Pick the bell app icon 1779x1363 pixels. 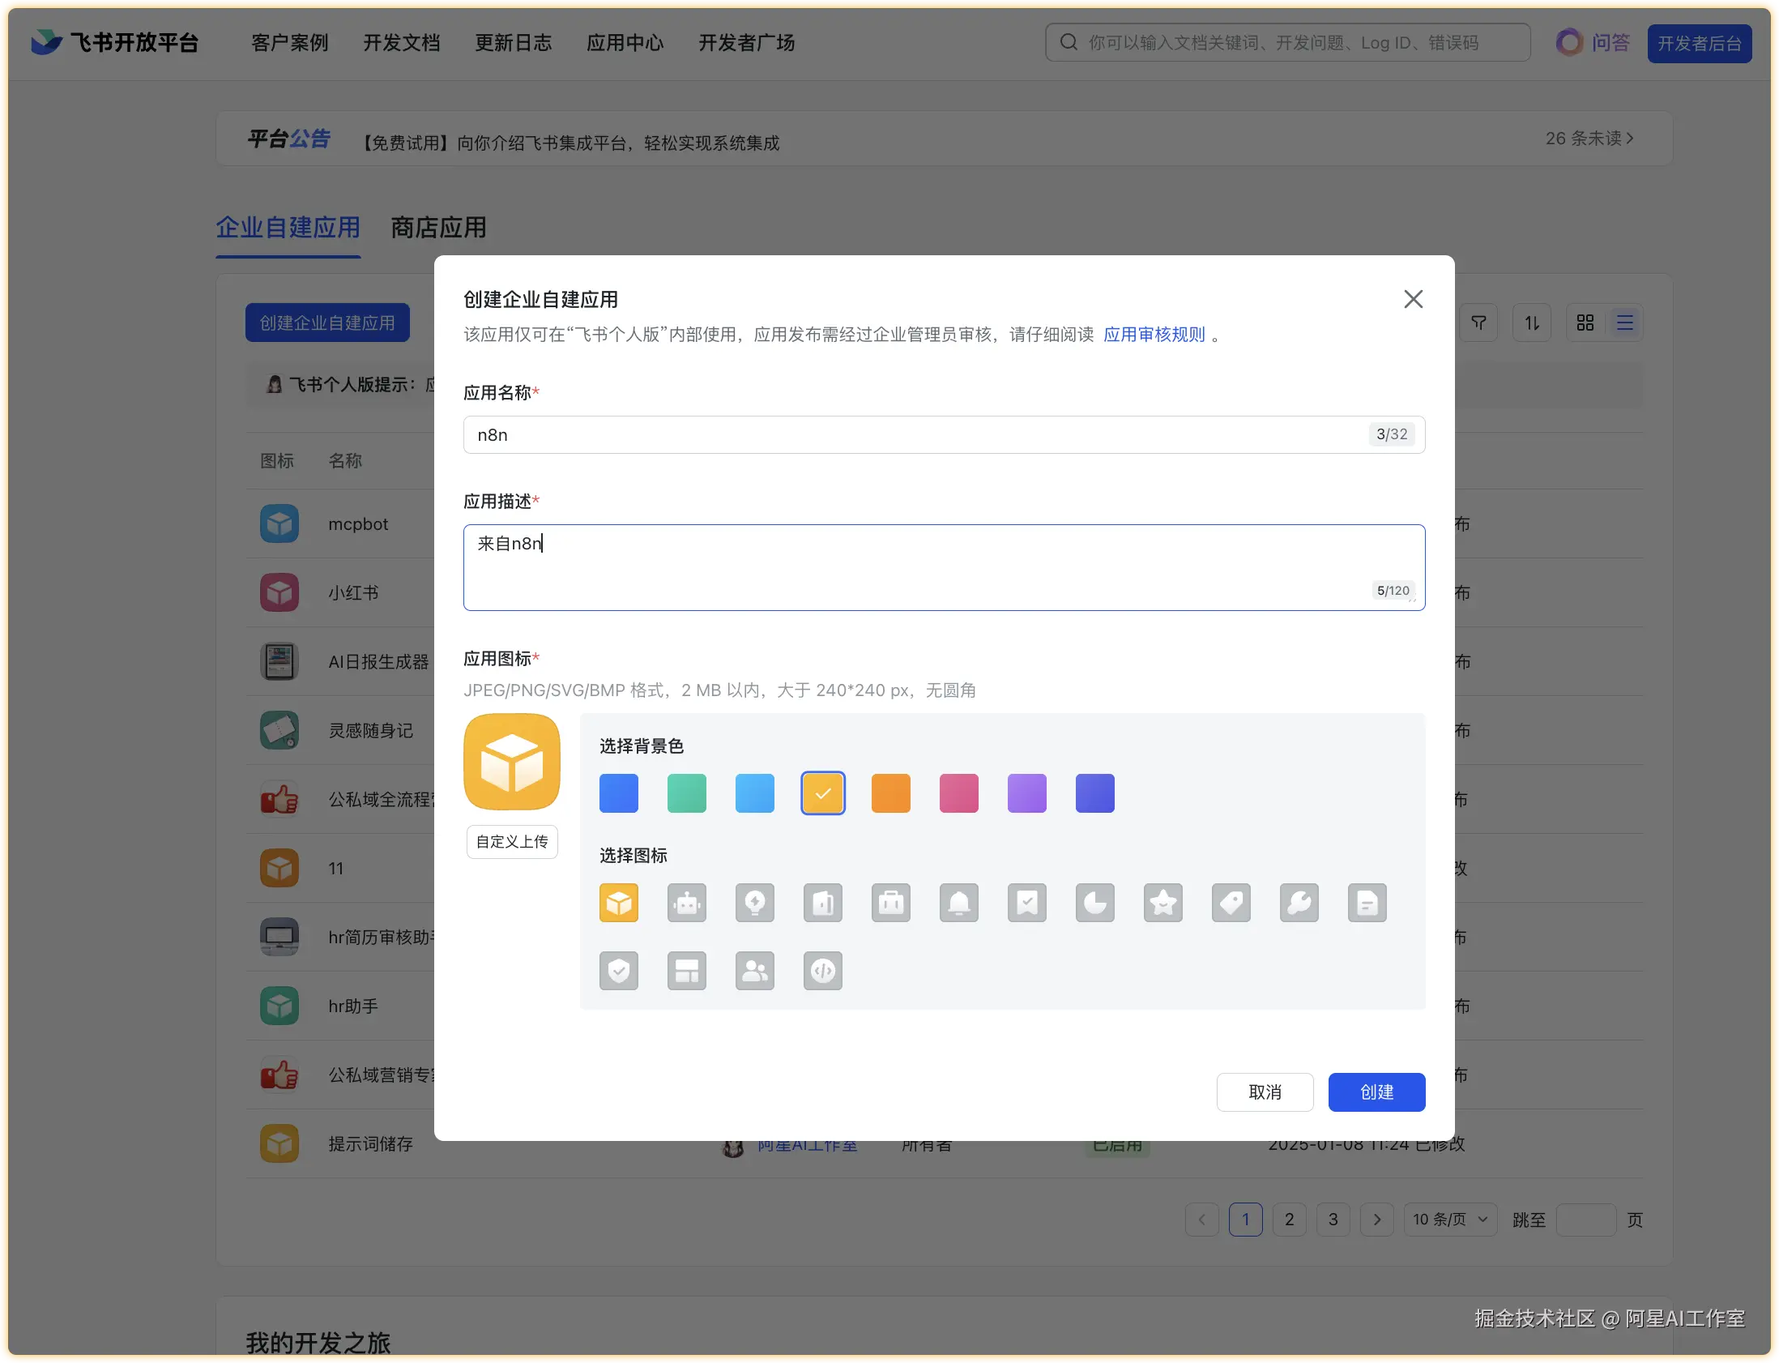(x=959, y=903)
